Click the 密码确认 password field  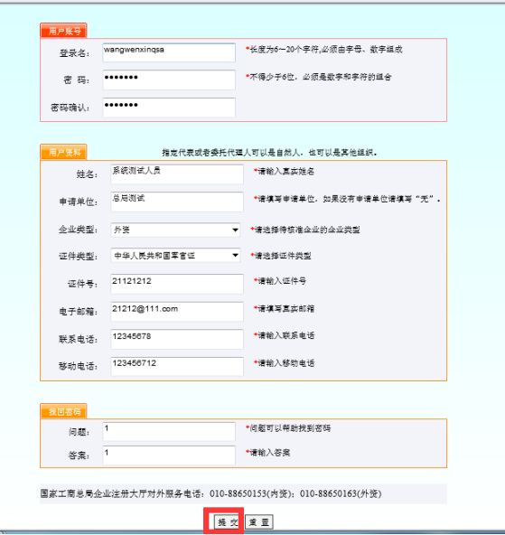(x=169, y=108)
